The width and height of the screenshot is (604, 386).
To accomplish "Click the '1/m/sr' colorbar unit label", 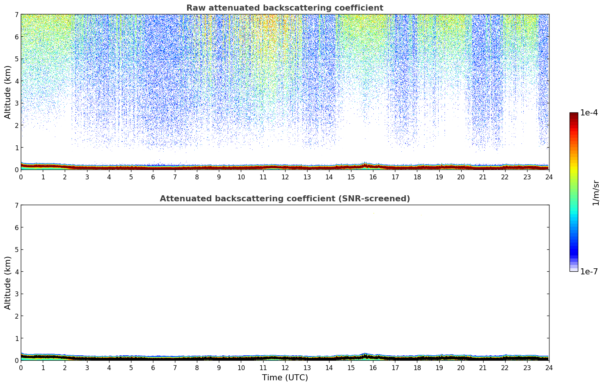I will point(596,192).
